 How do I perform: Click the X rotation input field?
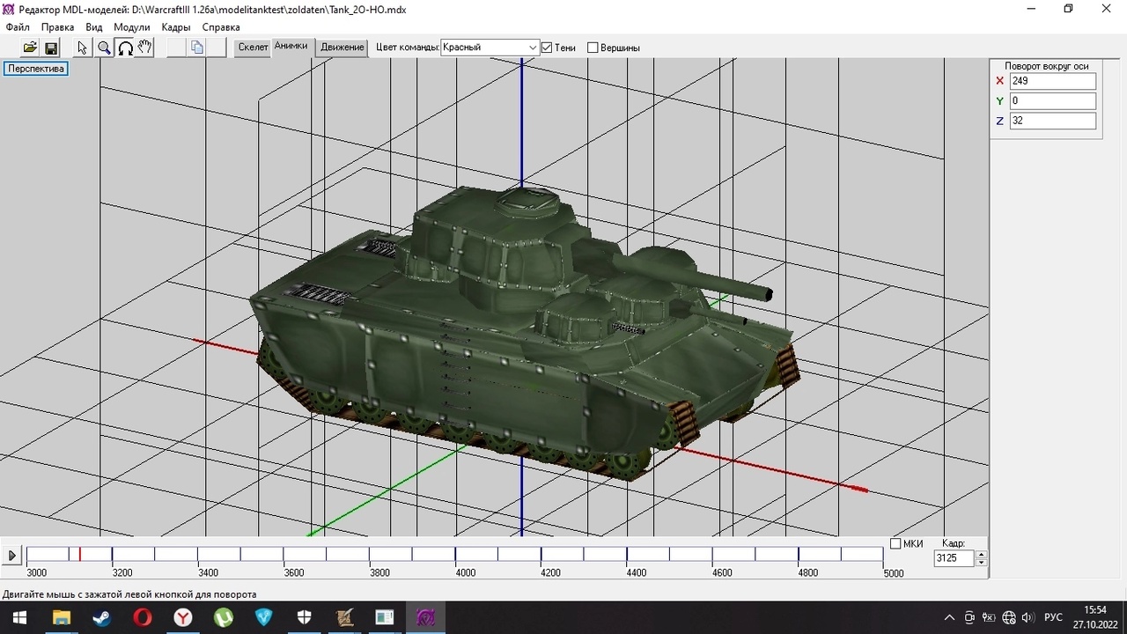pyautogui.click(x=1053, y=81)
